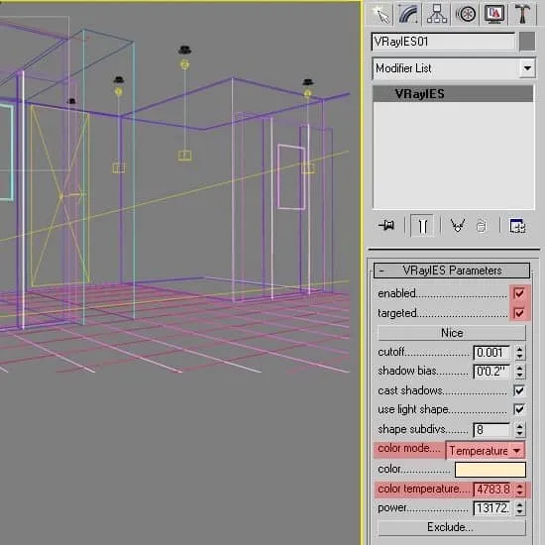Open the Utilities hammer tab

(522, 15)
